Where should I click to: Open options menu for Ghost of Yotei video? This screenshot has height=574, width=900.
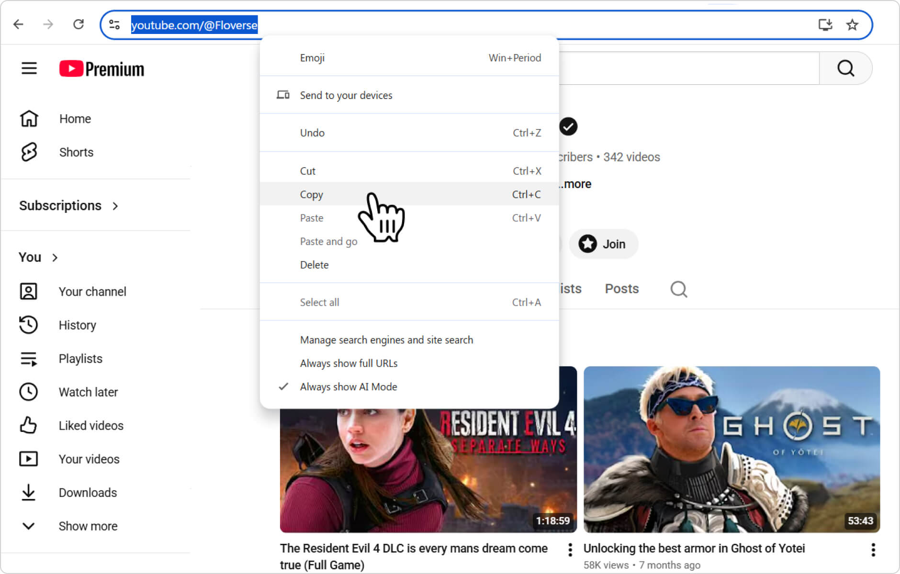[x=873, y=550]
